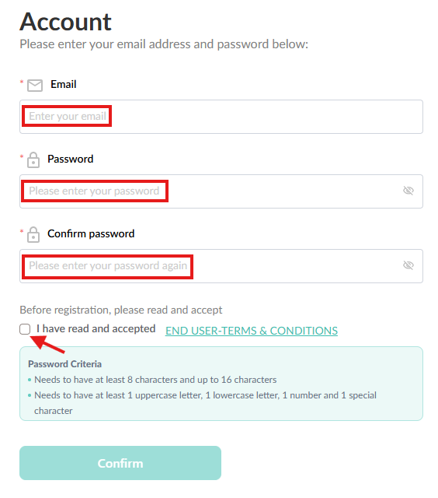
Task: Click the Email field label
Action: pos(64,84)
